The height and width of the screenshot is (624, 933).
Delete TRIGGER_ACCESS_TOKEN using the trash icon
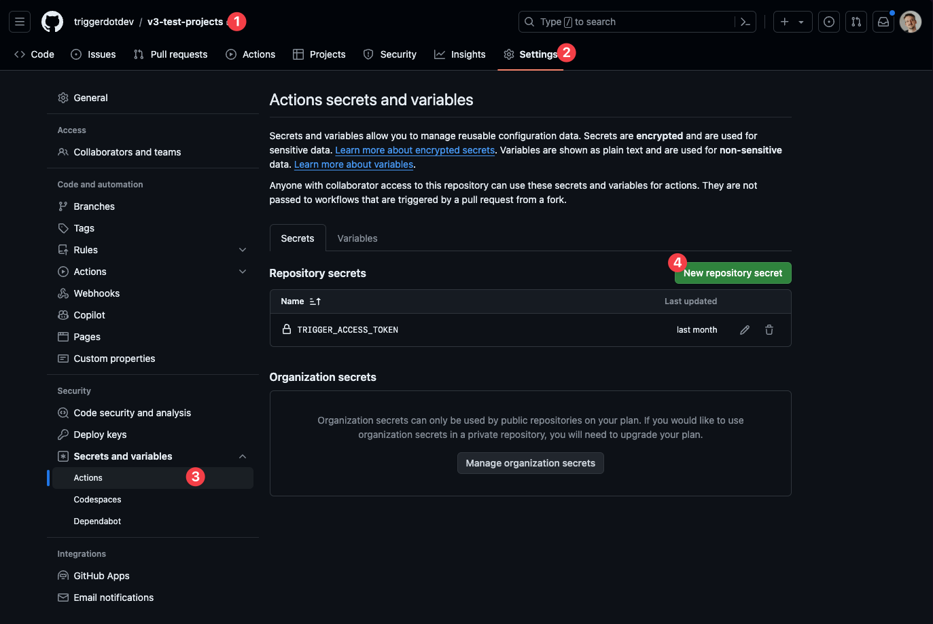pyautogui.click(x=769, y=329)
